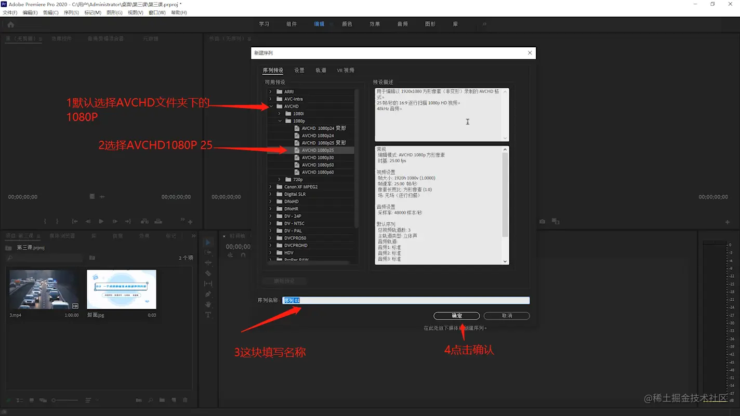
Task: Expand the ARRI preset folder
Action: pyautogui.click(x=270, y=91)
